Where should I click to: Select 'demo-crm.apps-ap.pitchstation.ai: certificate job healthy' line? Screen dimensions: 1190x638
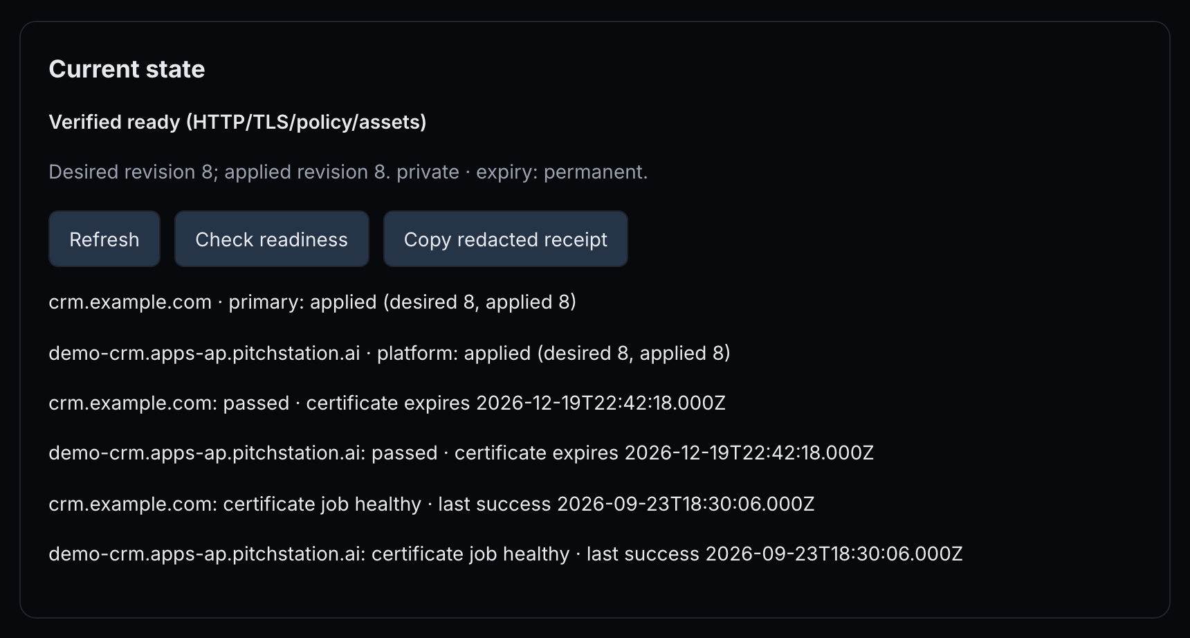506,554
